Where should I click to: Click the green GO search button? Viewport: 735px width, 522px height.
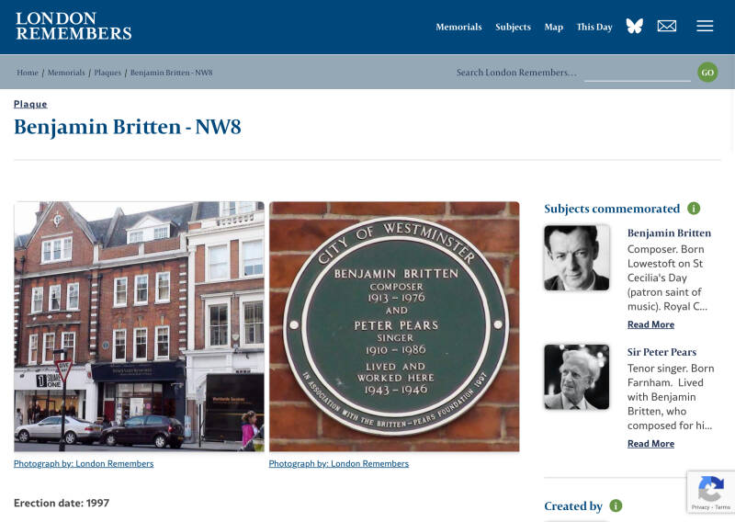(x=707, y=73)
